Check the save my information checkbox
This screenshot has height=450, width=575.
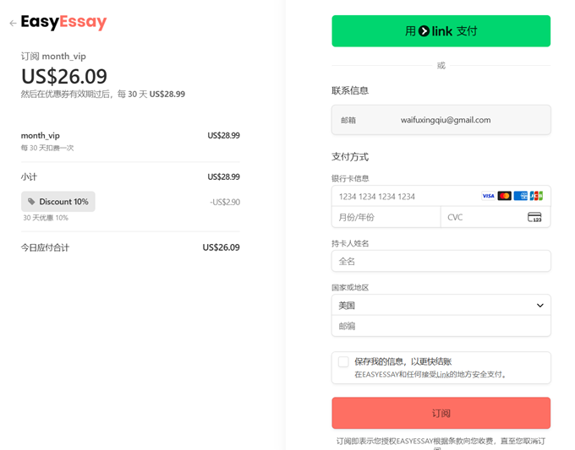pos(343,361)
